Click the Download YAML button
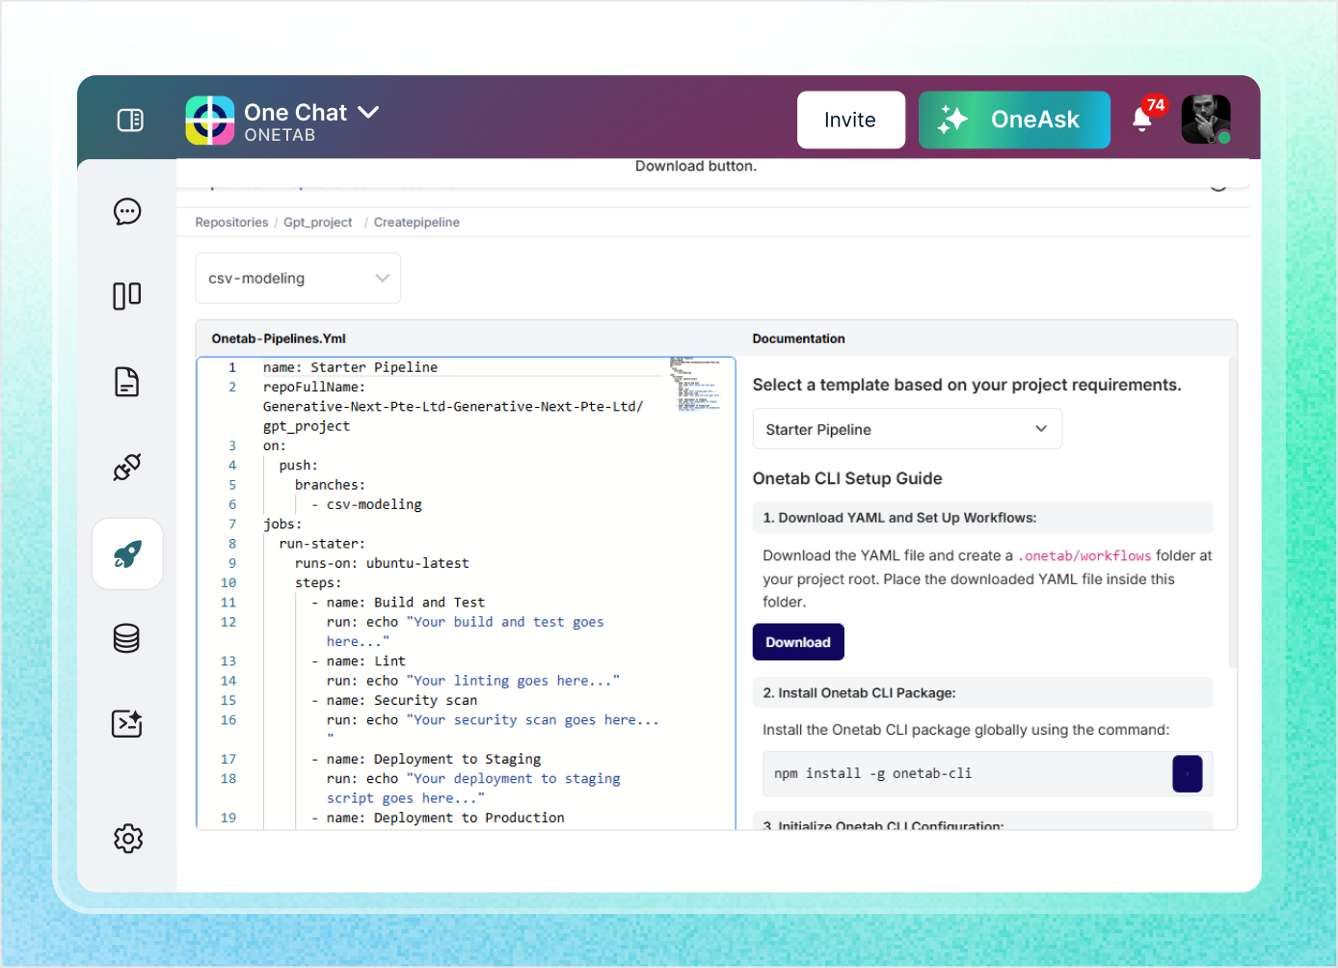1338x968 pixels. (798, 642)
